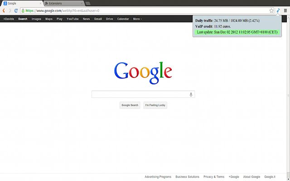Open the Google.it link
This screenshot has height=181, width=290.
tap(270, 177)
